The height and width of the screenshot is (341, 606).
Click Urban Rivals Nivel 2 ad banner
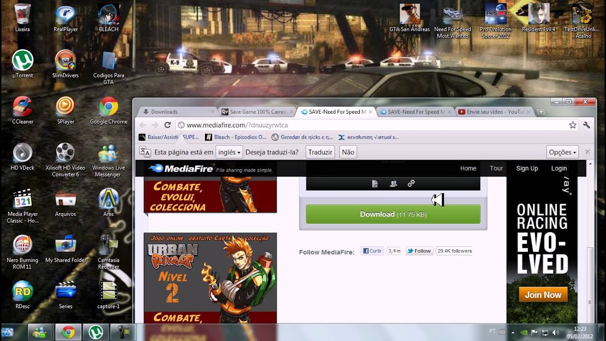[210, 278]
